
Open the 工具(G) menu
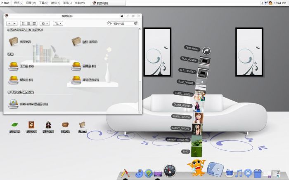click(43, 3)
